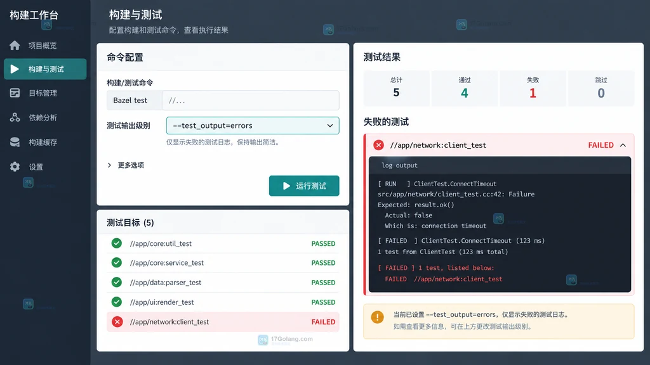This screenshot has height=365, width=650.
Task: Click FAILED status in test targets list
Action: 323,322
